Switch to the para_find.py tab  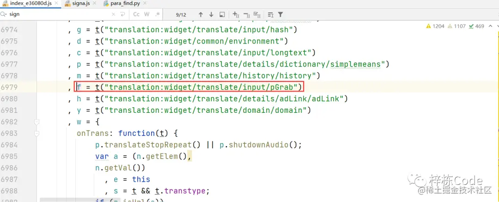click(x=125, y=4)
